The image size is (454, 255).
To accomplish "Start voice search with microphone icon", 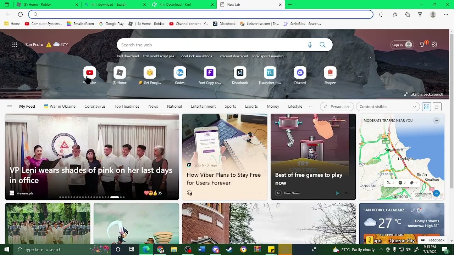I will pyautogui.click(x=310, y=45).
